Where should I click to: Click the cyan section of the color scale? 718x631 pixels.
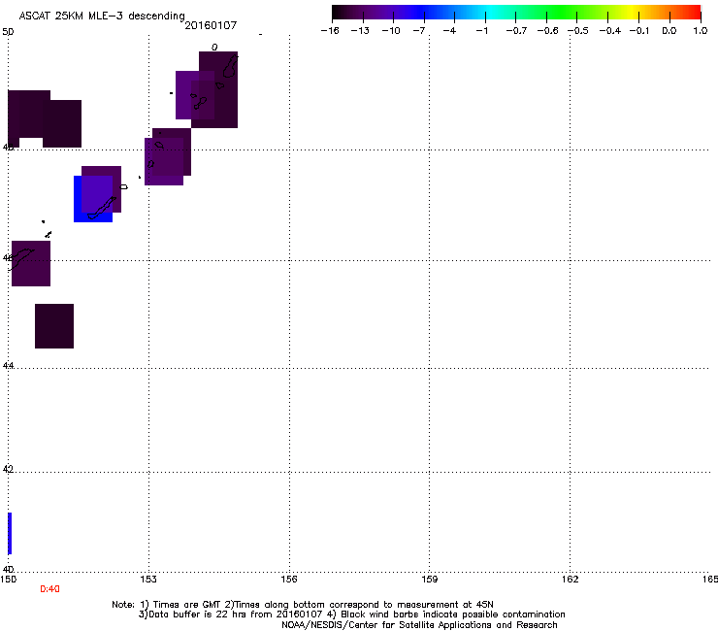coord(488,12)
